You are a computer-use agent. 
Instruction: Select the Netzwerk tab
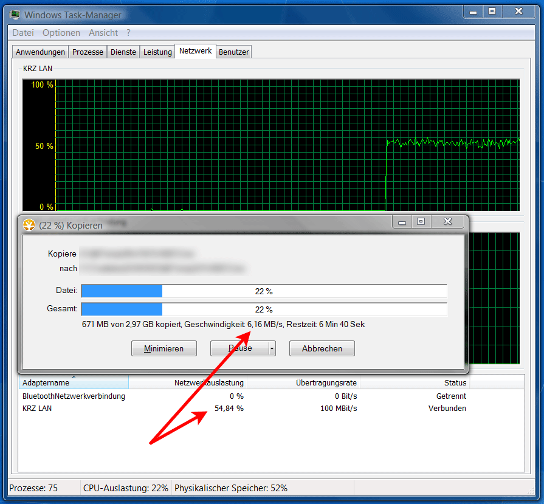[x=195, y=51]
